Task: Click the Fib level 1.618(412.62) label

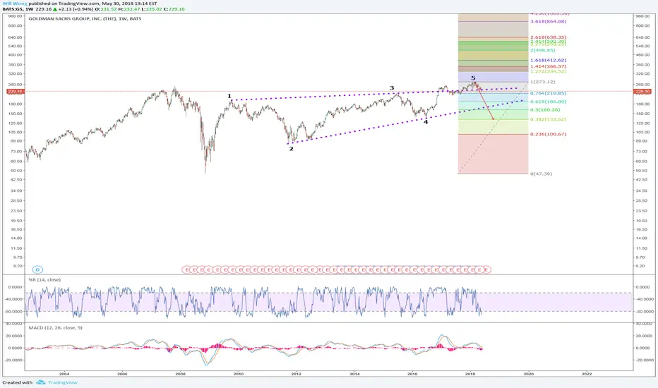Action: [x=548, y=60]
